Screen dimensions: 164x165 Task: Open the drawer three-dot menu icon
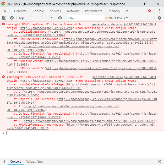click(x=4, y=161)
